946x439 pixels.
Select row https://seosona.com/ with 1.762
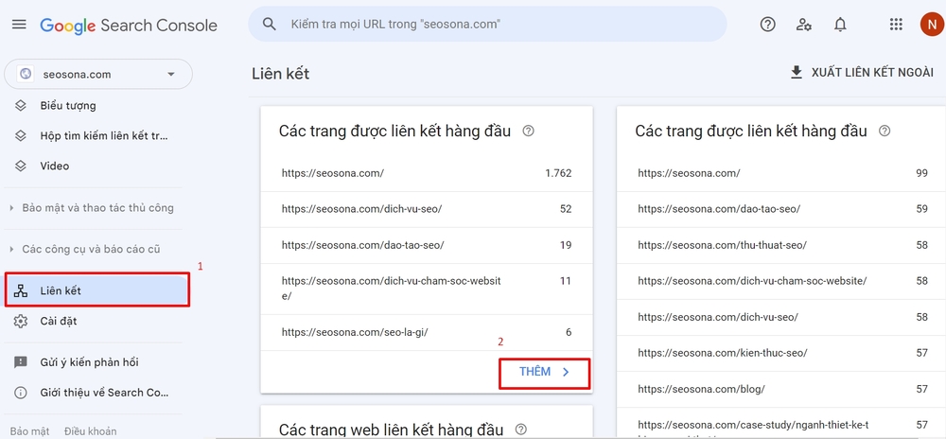(x=427, y=174)
